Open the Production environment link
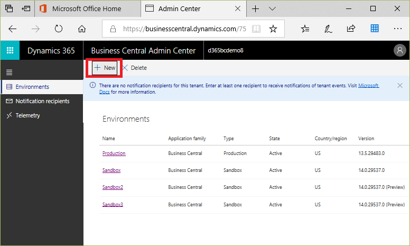The height and width of the screenshot is (246, 410). coord(114,153)
